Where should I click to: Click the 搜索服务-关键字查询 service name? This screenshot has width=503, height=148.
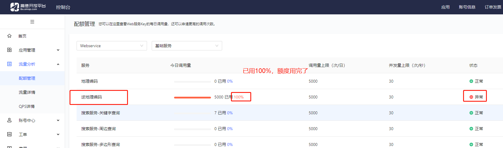(101, 113)
